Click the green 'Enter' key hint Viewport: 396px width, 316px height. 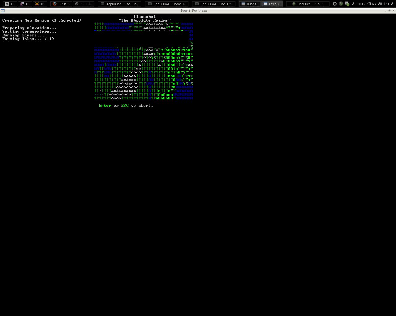pyautogui.click(x=105, y=106)
